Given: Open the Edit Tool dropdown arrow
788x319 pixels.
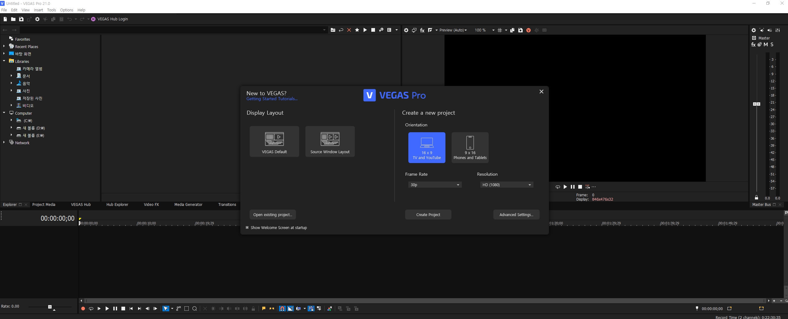Looking at the screenshot, I should click(172, 309).
